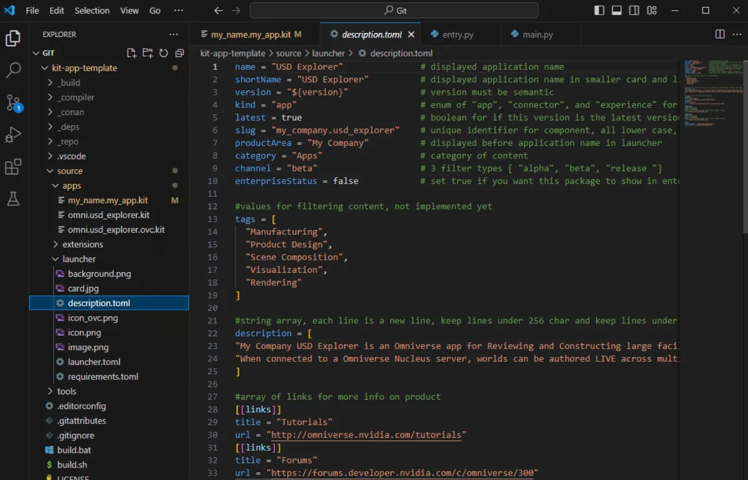
Task: Toggle the secondary side bar
Action: click(634, 10)
